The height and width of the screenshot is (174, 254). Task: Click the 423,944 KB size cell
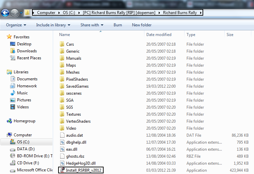point(239,170)
